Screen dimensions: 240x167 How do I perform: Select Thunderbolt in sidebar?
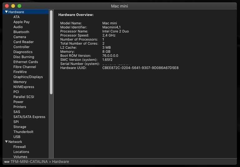click(x=23, y=132)
